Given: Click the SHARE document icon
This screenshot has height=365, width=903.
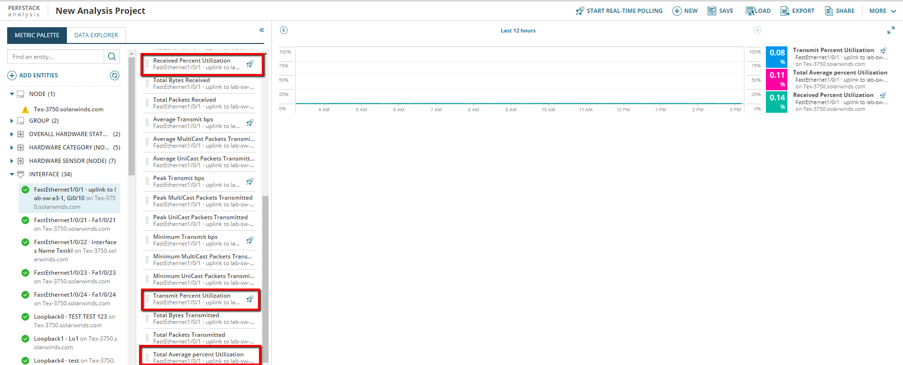Looking at the screenshot, I should (828, 11).
